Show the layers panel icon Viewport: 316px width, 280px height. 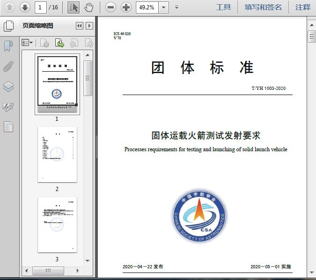click(8, 87)
